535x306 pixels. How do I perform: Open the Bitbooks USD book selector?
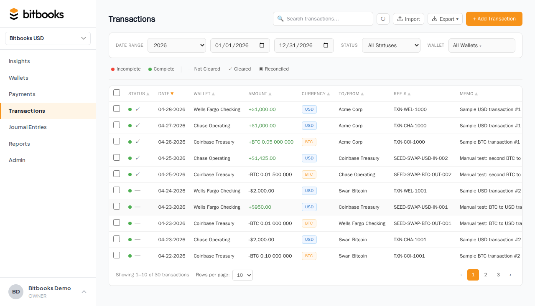pos(48,38)
